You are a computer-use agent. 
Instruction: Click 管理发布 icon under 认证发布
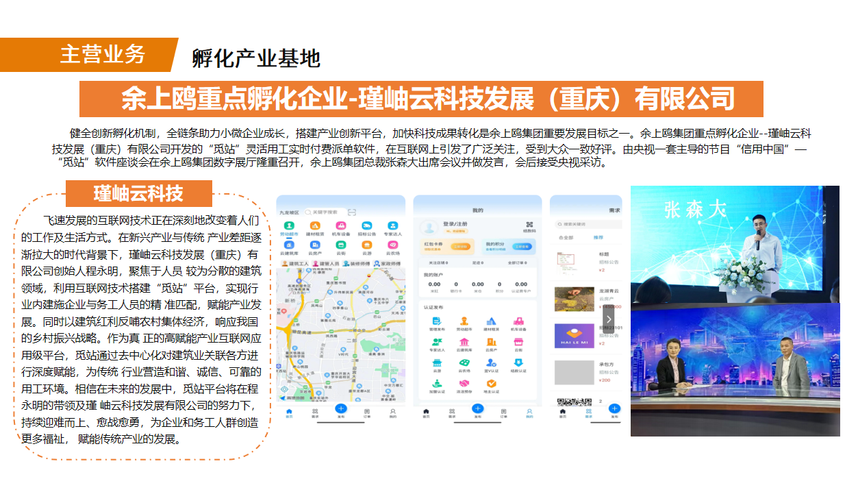pos(437,321)
